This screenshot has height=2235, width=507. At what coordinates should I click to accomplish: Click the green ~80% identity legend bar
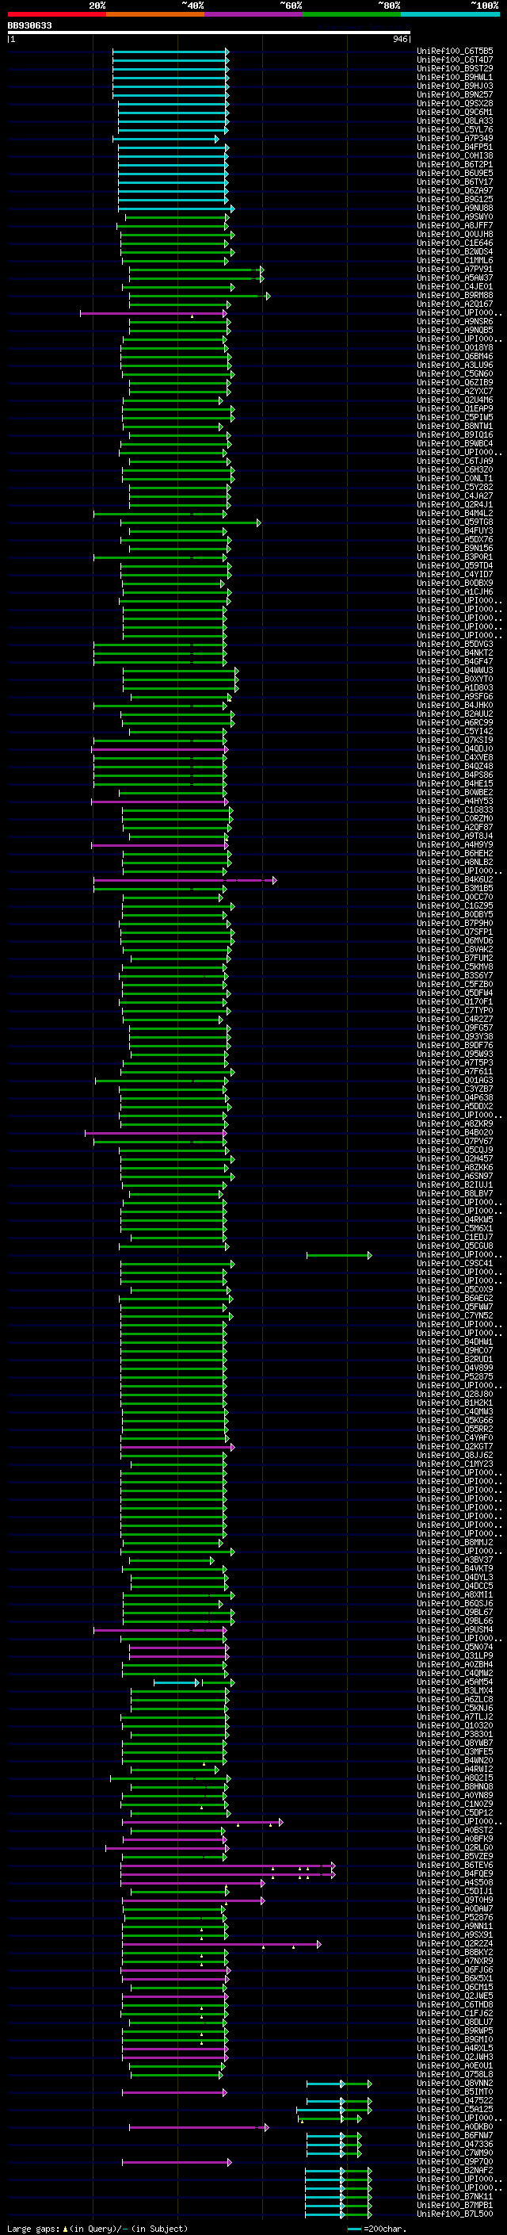click(352, 14)
